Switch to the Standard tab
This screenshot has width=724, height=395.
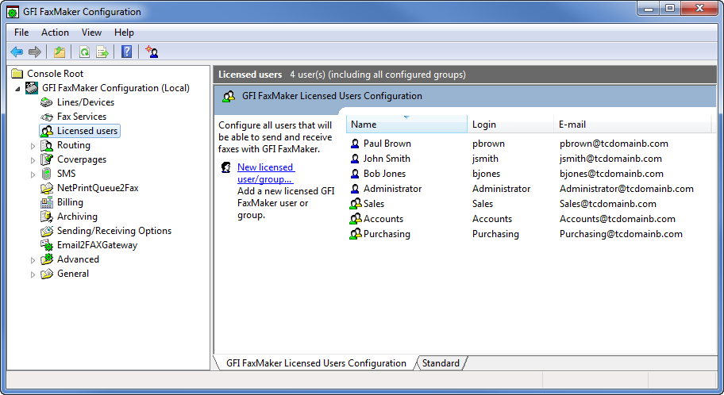441,363
